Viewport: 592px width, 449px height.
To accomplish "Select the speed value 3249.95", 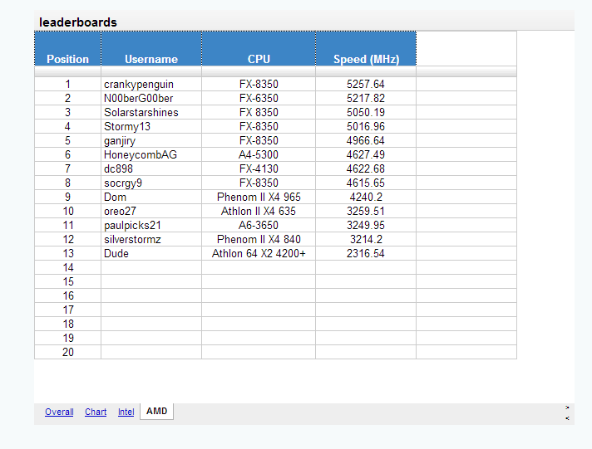I will click(x=366, y=225).
